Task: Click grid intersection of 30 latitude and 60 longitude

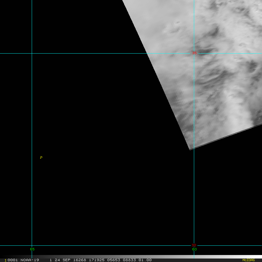Action: [194, 245]
